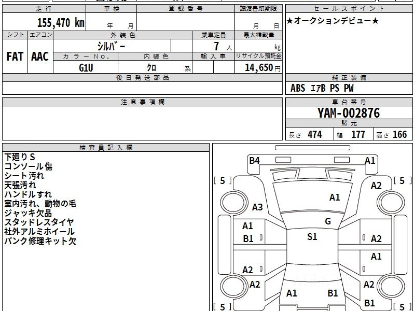Click the "カラーNo." label

point(86,56)
